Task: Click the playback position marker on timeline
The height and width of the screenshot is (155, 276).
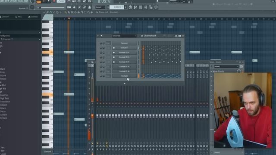Action: click(x=69, y=19)
